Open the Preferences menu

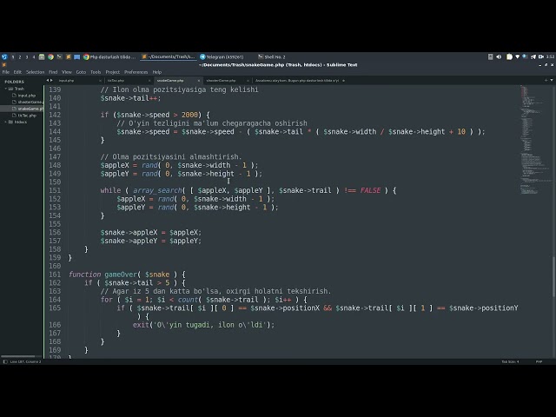click(136, 72)
